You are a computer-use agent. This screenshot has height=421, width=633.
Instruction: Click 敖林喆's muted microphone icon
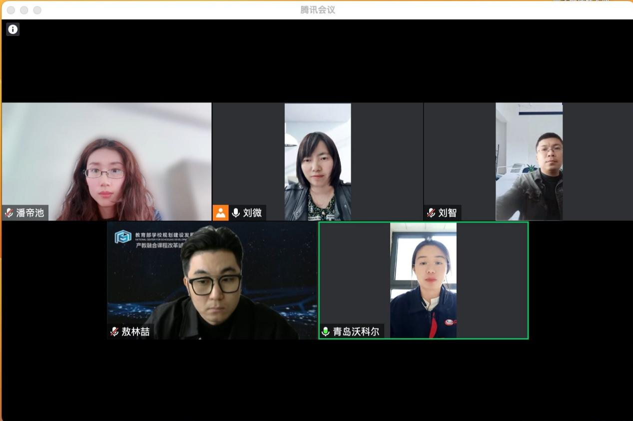(x=114, y=331)
